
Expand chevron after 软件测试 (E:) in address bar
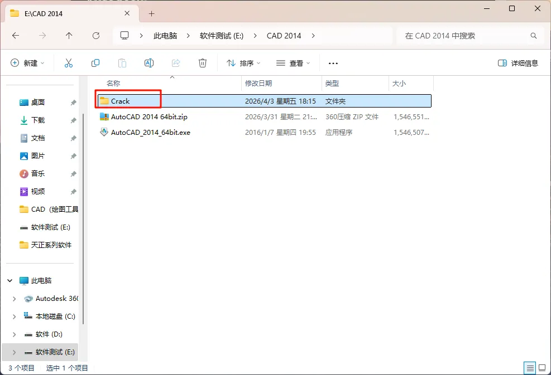point(255,36)
